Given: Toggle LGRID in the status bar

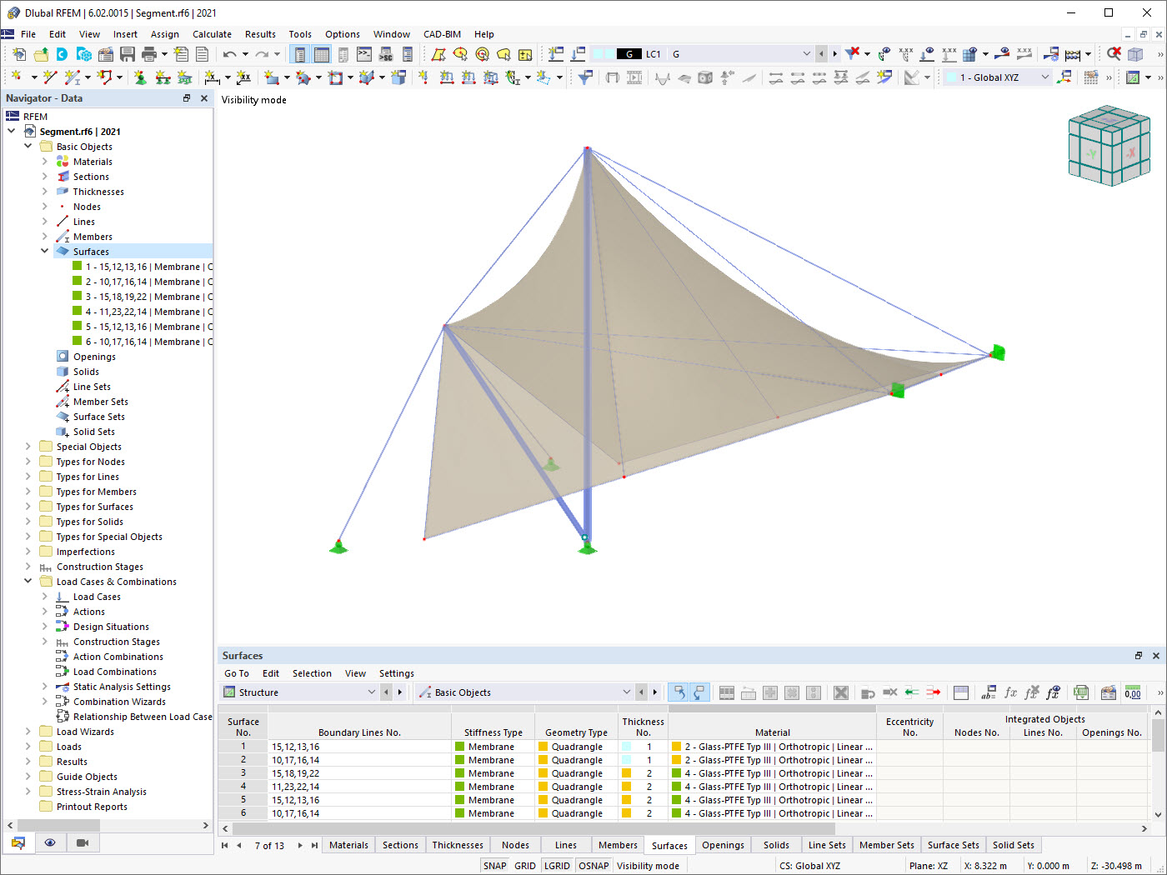Looking at the screenshot, I should [557, 866].
